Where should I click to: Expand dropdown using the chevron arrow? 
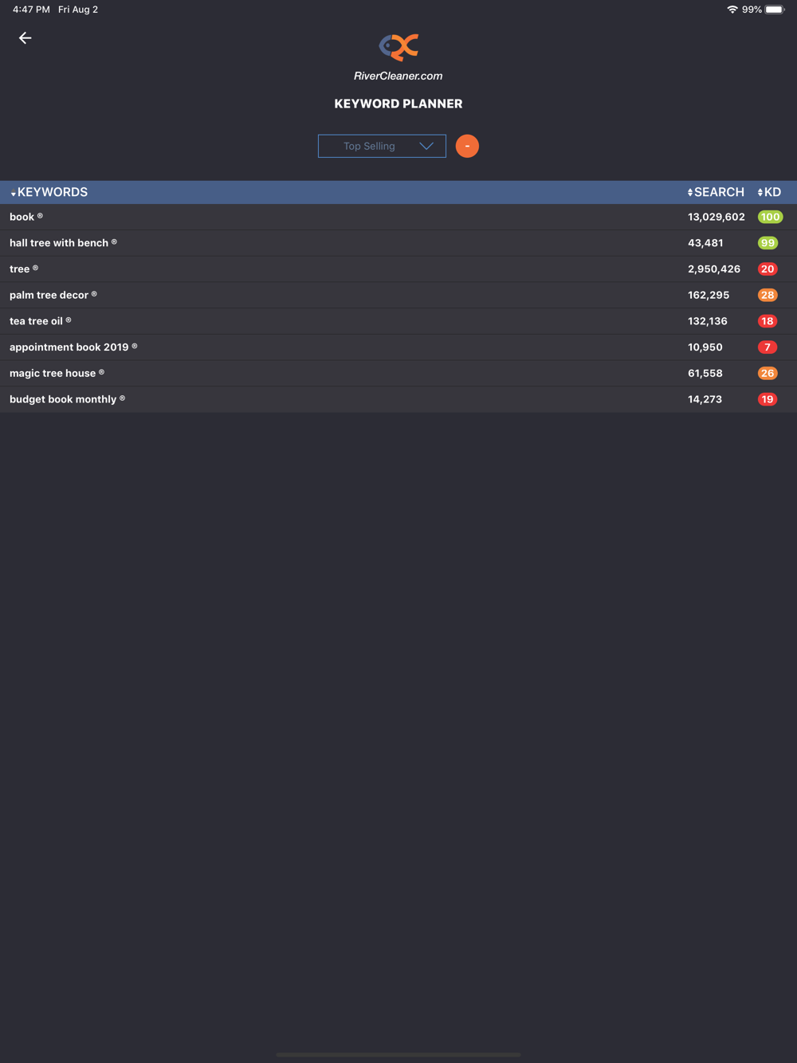point(426,146)
